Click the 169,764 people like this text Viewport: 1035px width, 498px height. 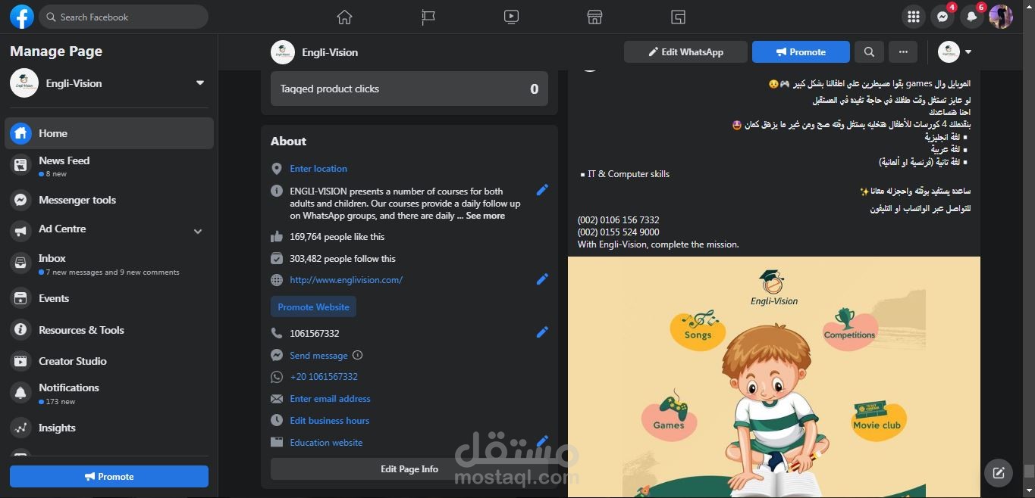[x=337, y=237]
